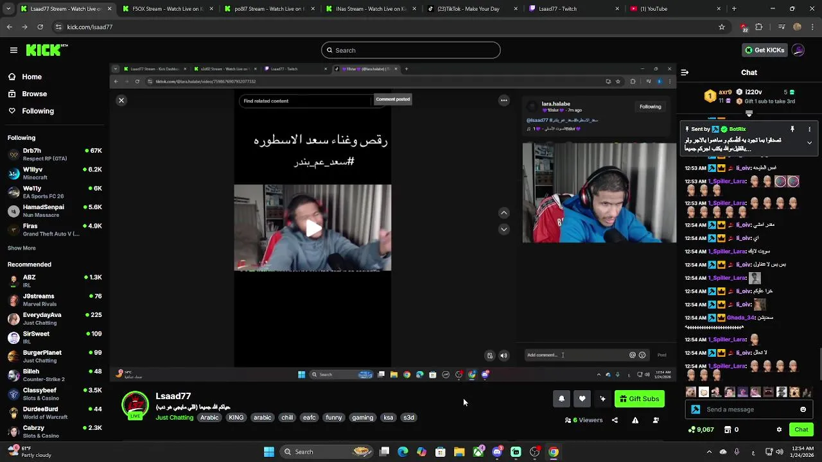Click the 9,067 channel points
822x462 pixels.
click(x=701, y=429)
